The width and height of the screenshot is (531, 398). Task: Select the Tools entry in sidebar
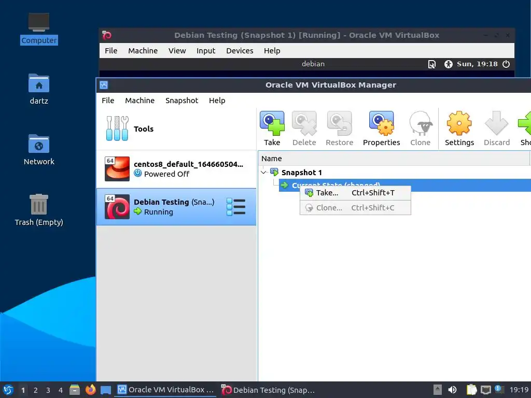coord(176,129)
